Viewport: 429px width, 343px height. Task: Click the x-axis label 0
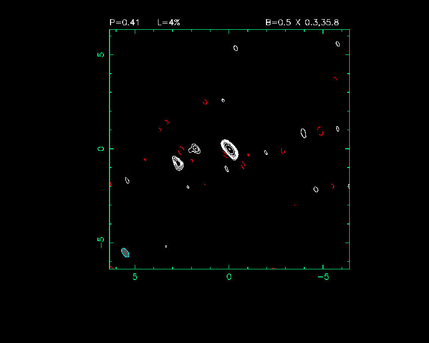(x=229, y=277)
